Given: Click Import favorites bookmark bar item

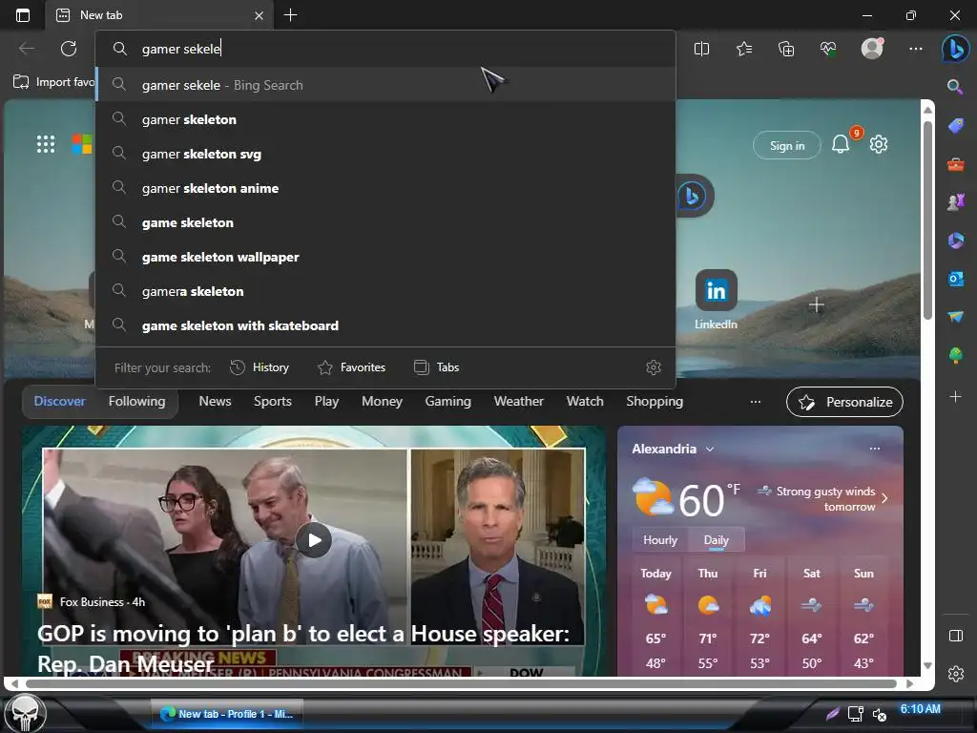Looking at the screenshot, I should 53,82.
